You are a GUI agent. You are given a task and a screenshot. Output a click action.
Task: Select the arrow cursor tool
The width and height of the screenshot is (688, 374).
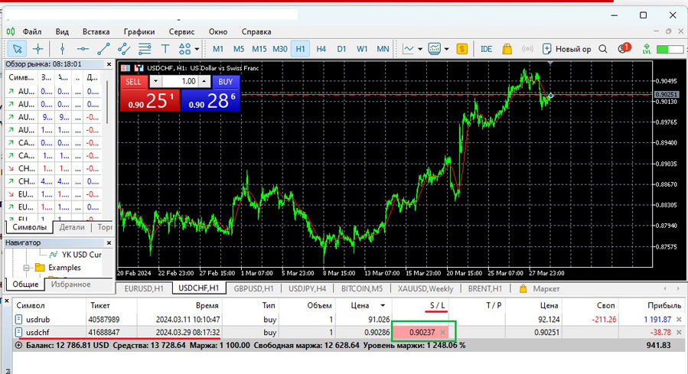(17, 49)
